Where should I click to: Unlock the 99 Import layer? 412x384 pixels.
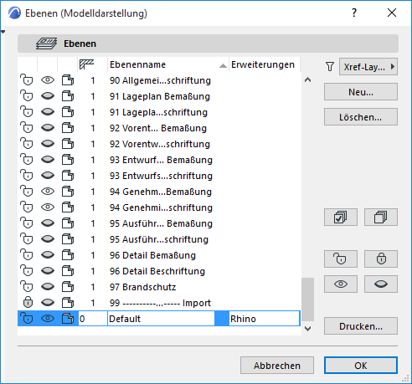coord(28,302)
